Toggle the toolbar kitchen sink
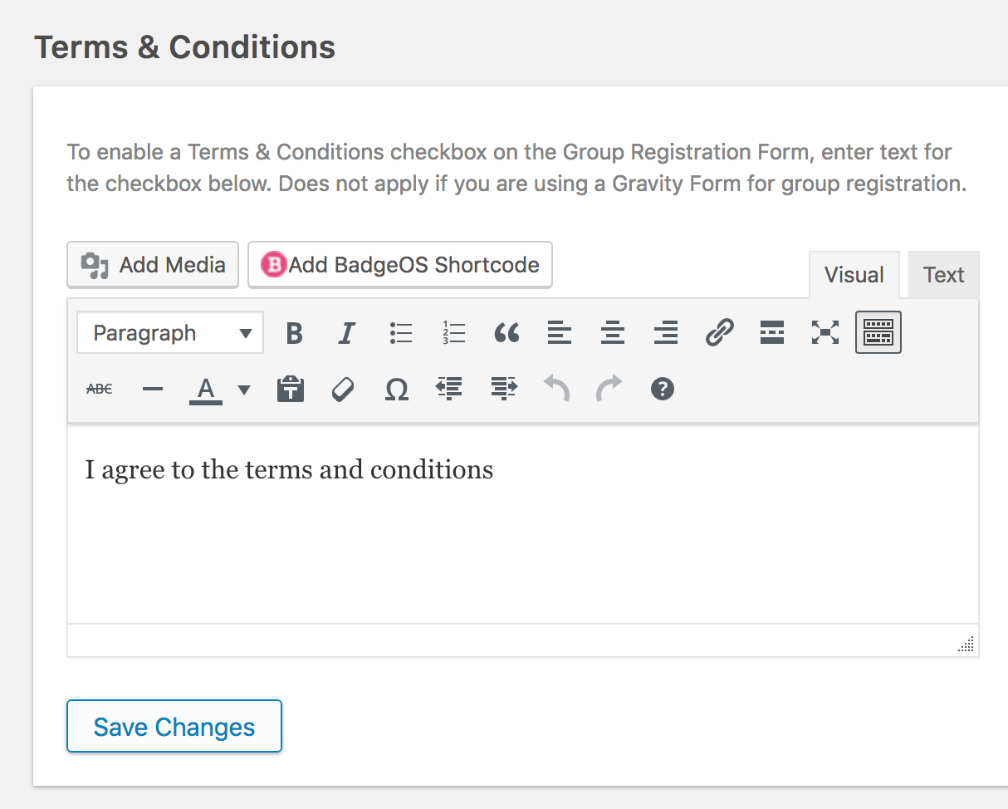The image size is (1008, 809). (x=878, y=333)
